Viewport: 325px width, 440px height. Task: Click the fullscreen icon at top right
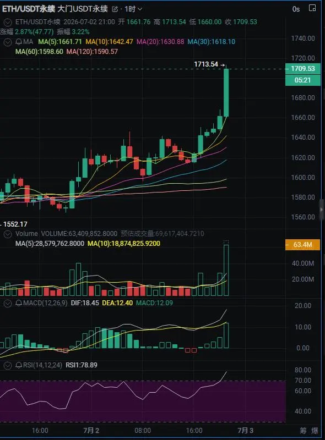coord(312,8)
